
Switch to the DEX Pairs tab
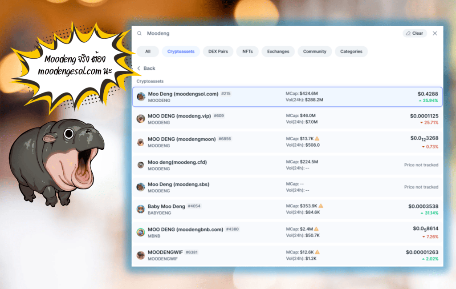[218, 52]
